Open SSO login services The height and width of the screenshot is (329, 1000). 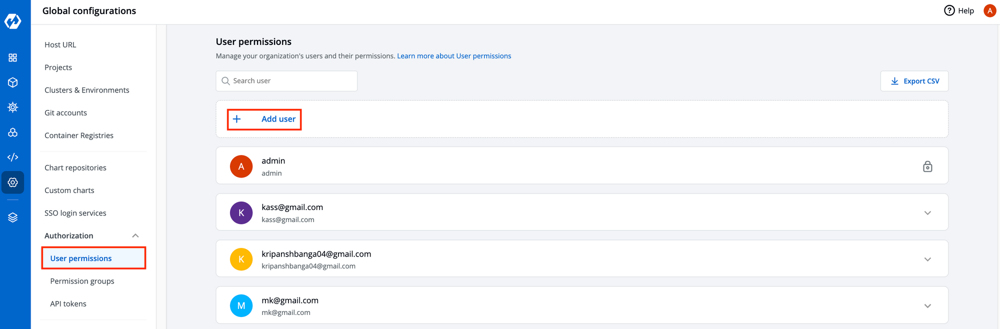pos(75,213)
